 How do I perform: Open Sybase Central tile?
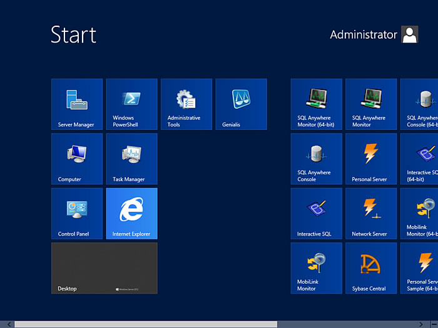[371, 268]
